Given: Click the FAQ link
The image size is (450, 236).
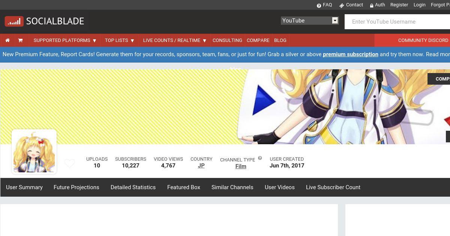Looking at the screenshot, I should (327, 5).
